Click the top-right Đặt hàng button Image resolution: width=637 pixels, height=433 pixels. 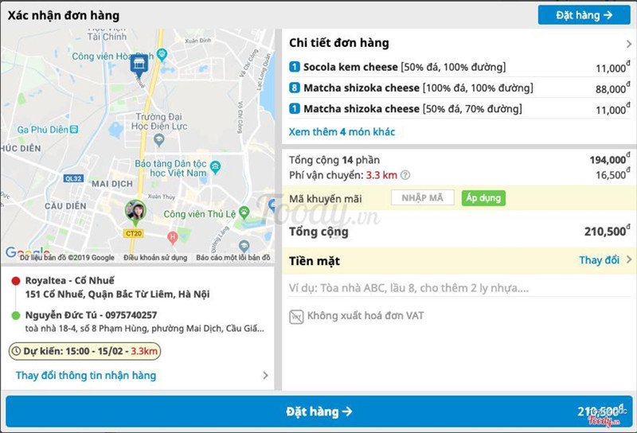click(x=584, y=14)
